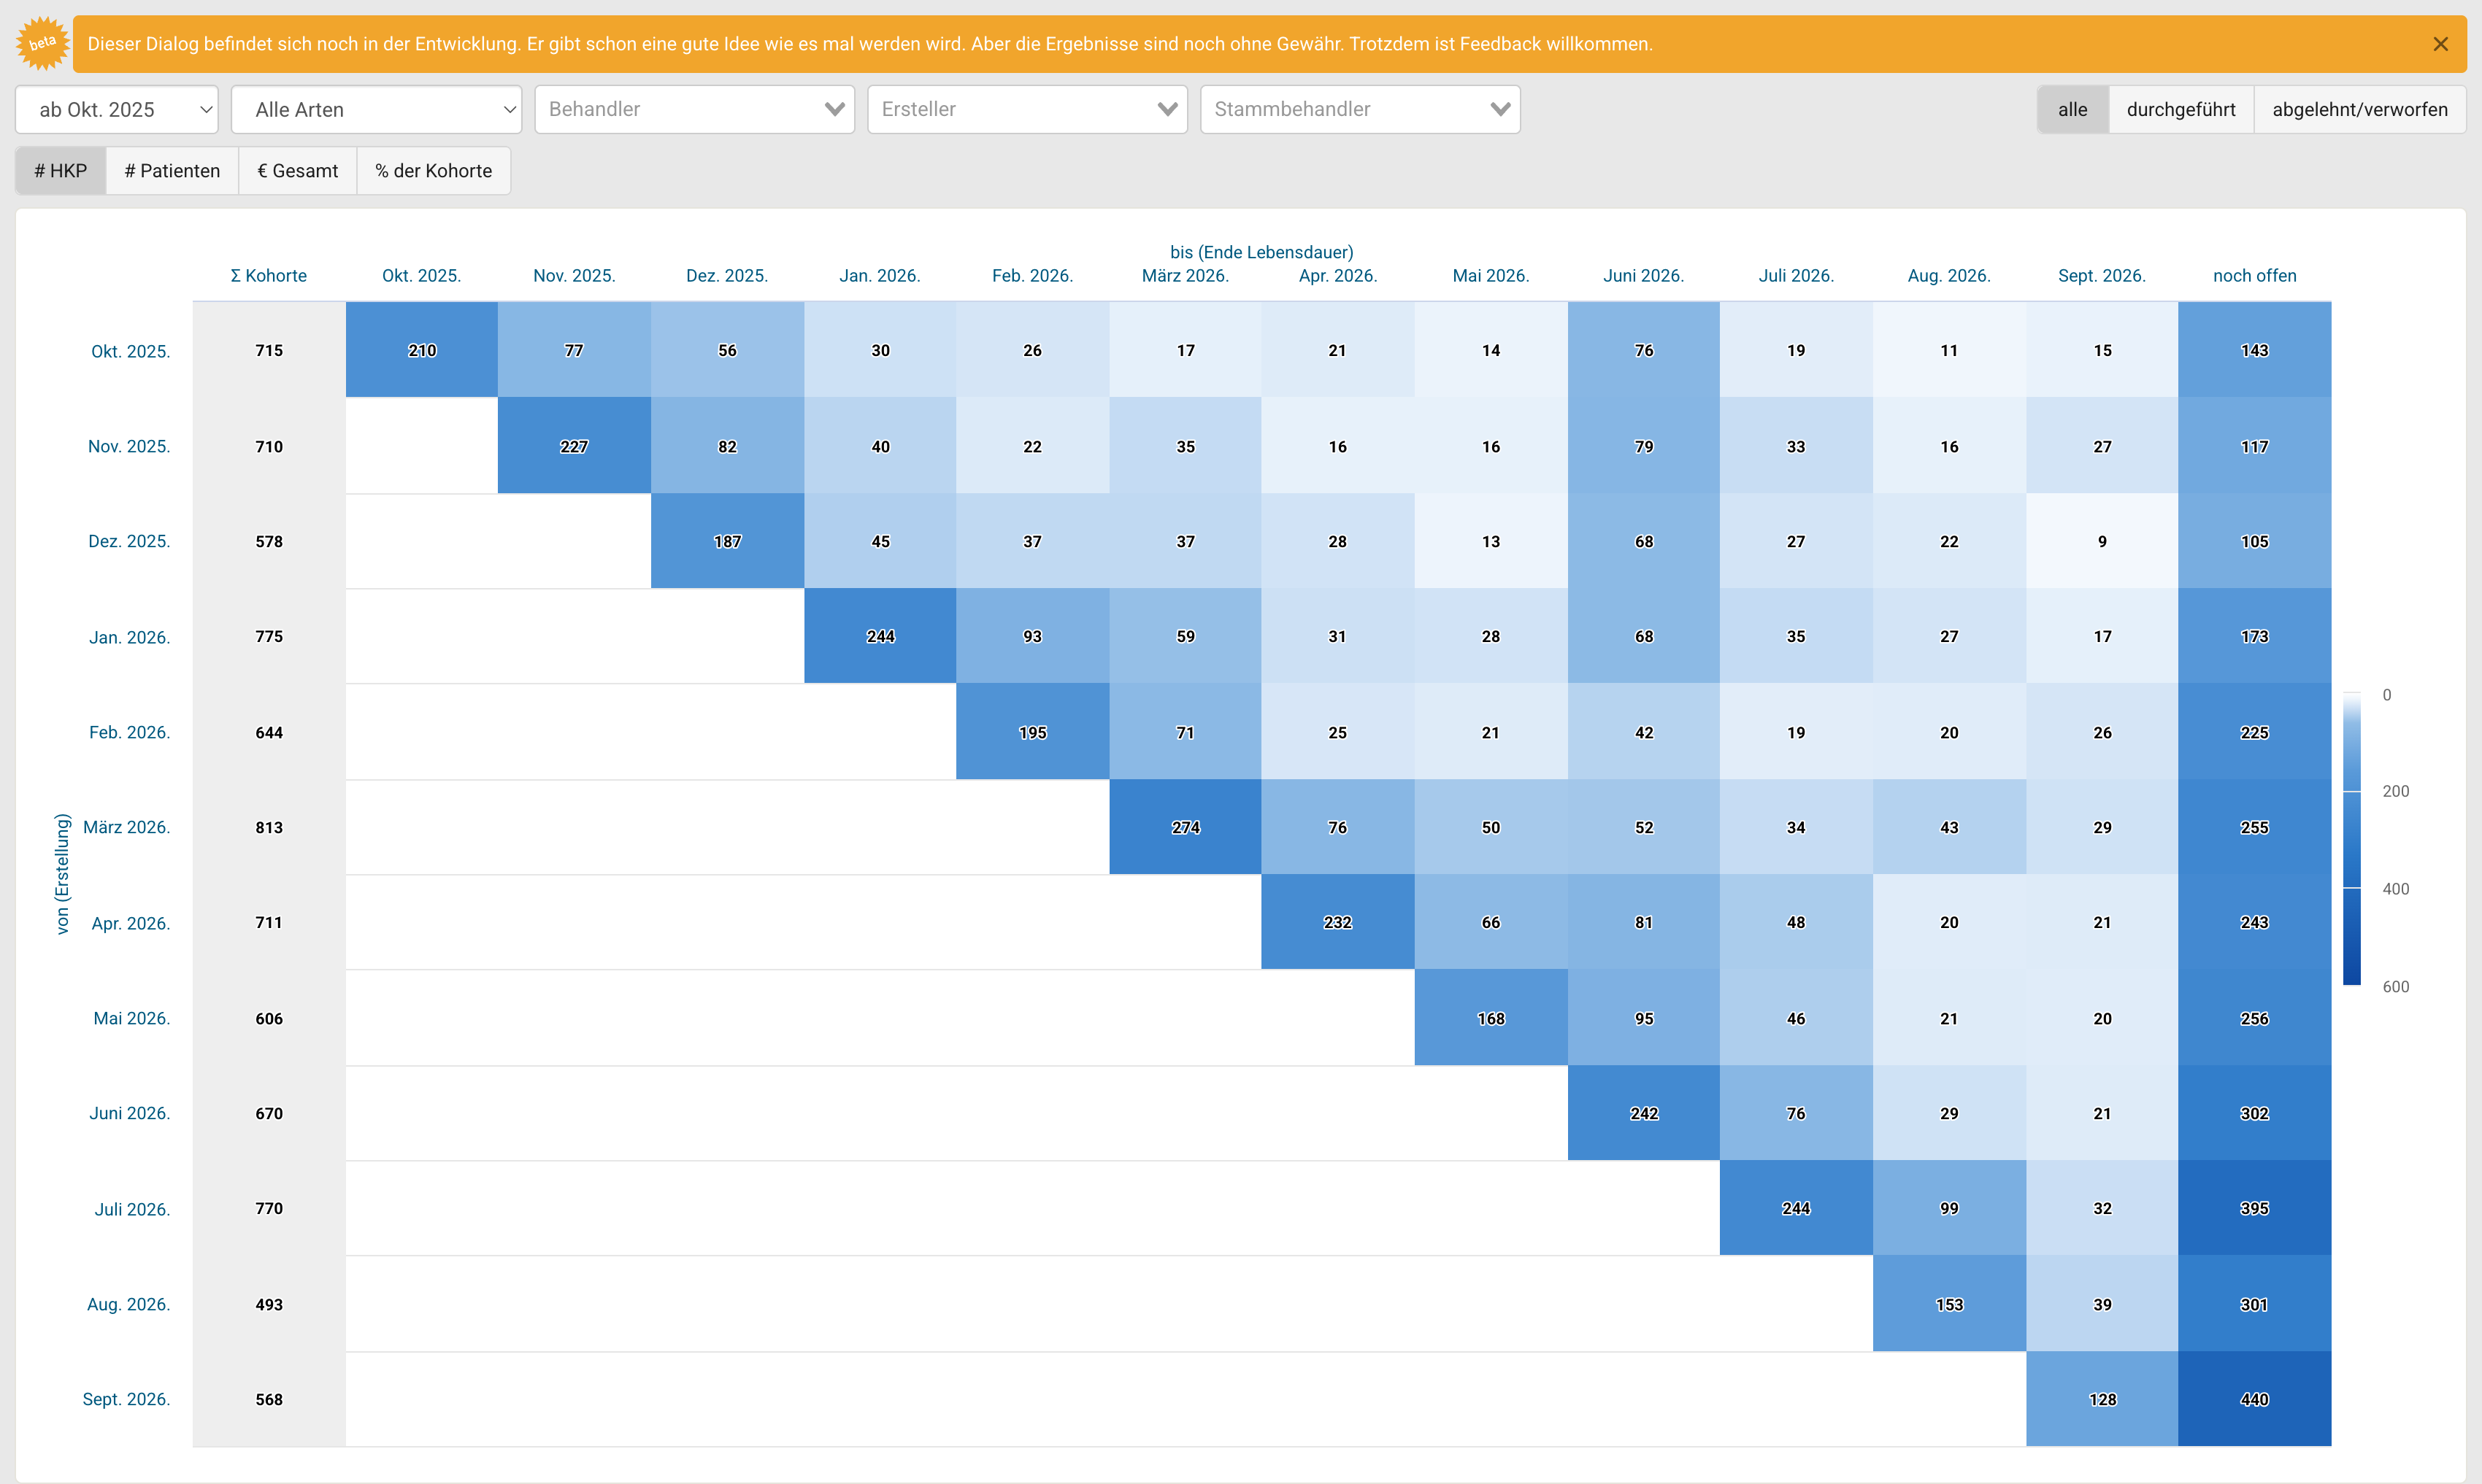
Task: Click the heatmap cell with value 232
Action: point(1337,922)
